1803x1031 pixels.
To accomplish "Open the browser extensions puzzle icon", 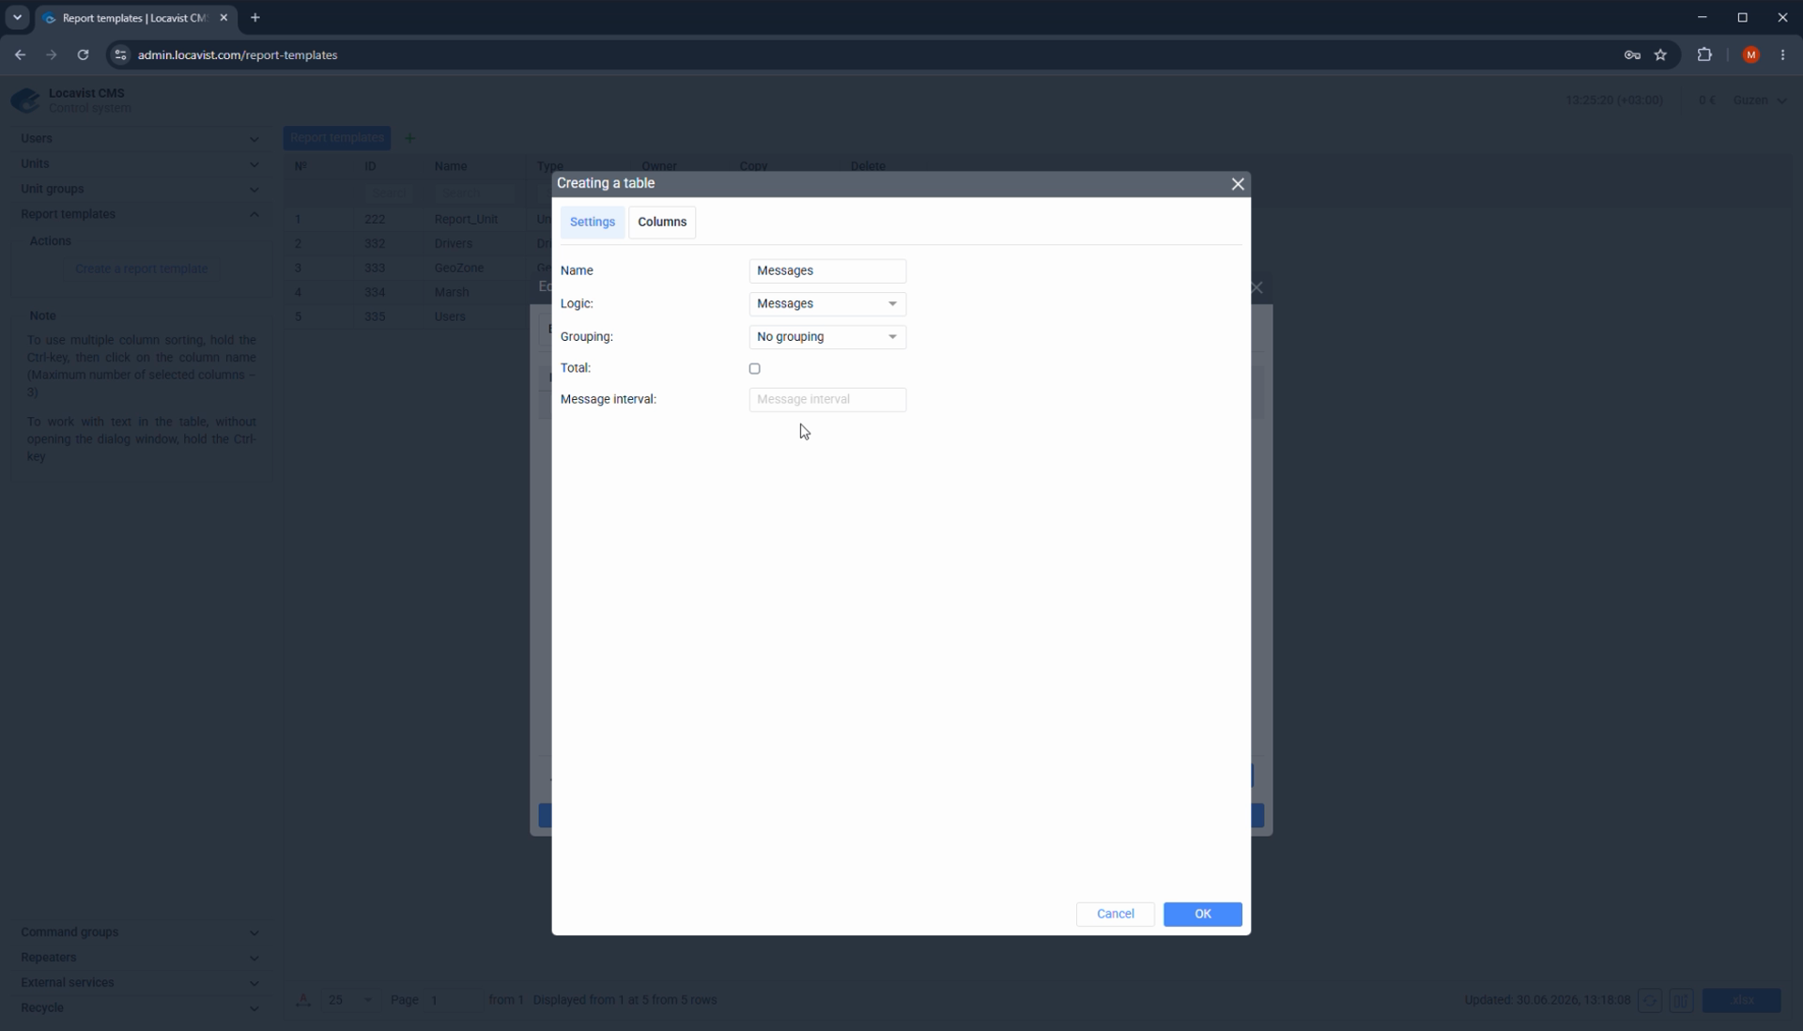I will coord(1704,55).
